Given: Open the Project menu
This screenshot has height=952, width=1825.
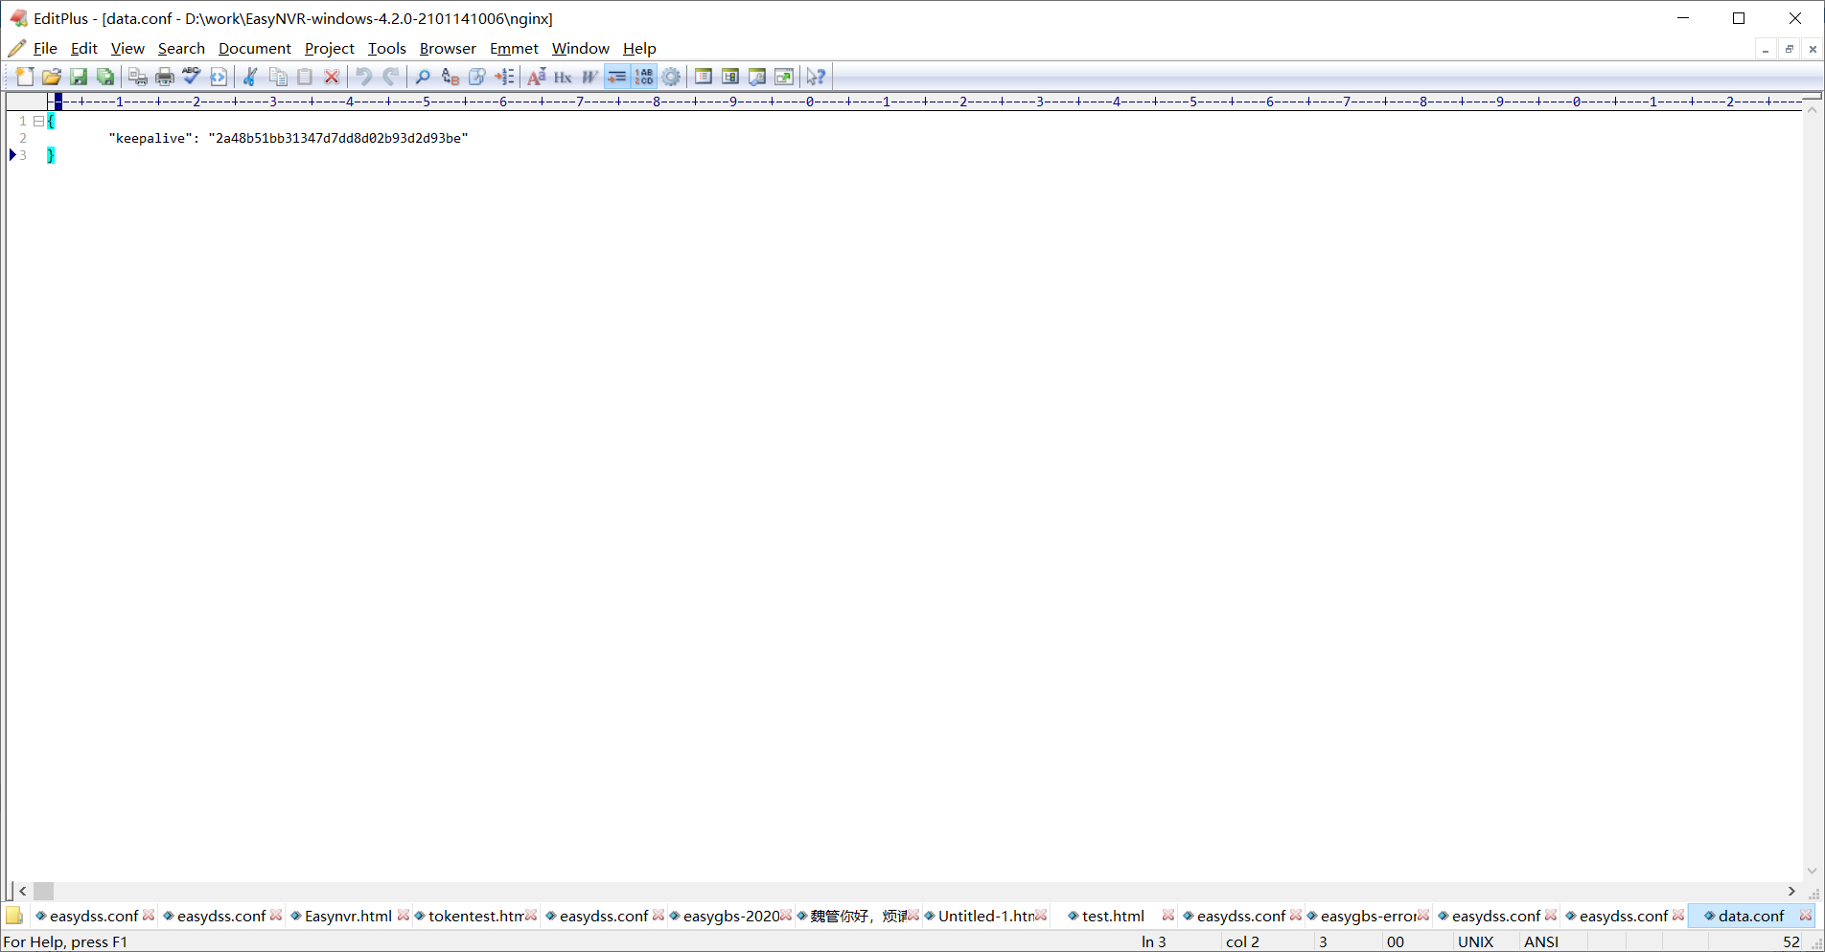Looking at the screenshot, I should [329, 48].
